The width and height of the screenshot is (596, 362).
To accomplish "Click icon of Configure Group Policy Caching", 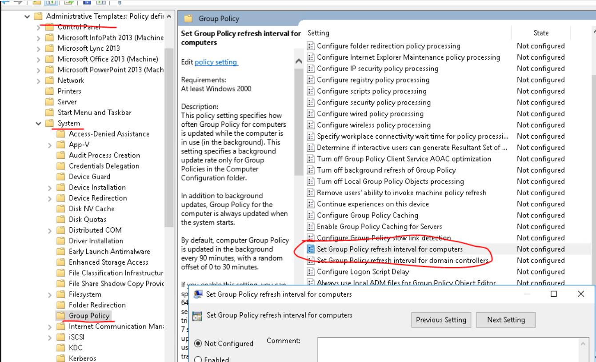I will tap(311, 215).
